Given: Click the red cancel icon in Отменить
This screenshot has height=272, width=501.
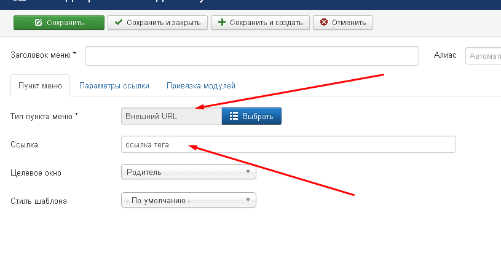Looking at the screenshot, I should (x=323, y=23).
